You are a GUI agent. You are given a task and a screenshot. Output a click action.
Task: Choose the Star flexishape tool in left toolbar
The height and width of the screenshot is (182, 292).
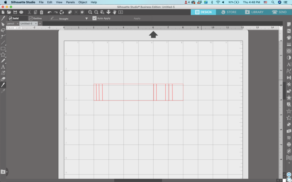[3, 55]
